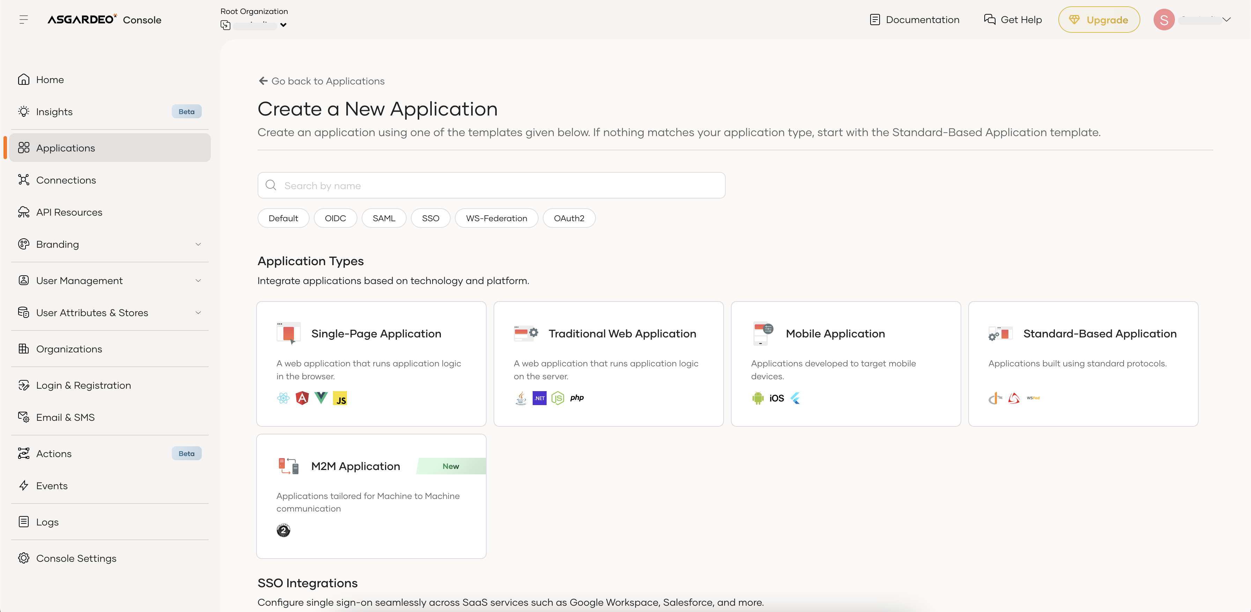Click the organization switch icon

(225, 25)
